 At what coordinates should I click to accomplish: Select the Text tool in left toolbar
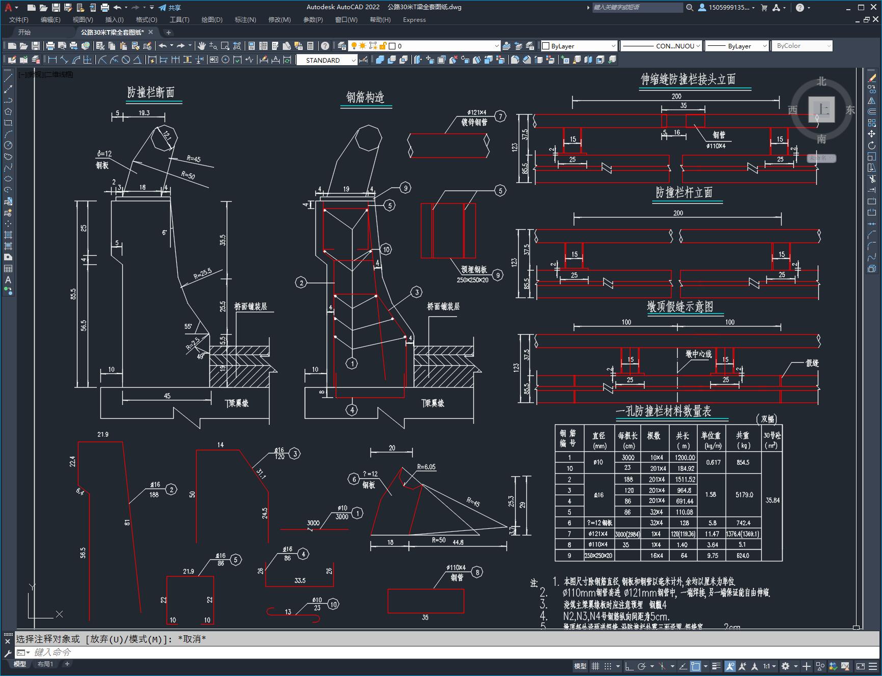tap(8, 280)
